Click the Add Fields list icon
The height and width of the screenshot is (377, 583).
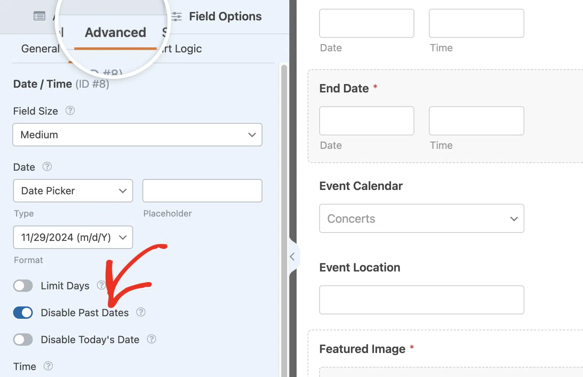coord(39,16)
